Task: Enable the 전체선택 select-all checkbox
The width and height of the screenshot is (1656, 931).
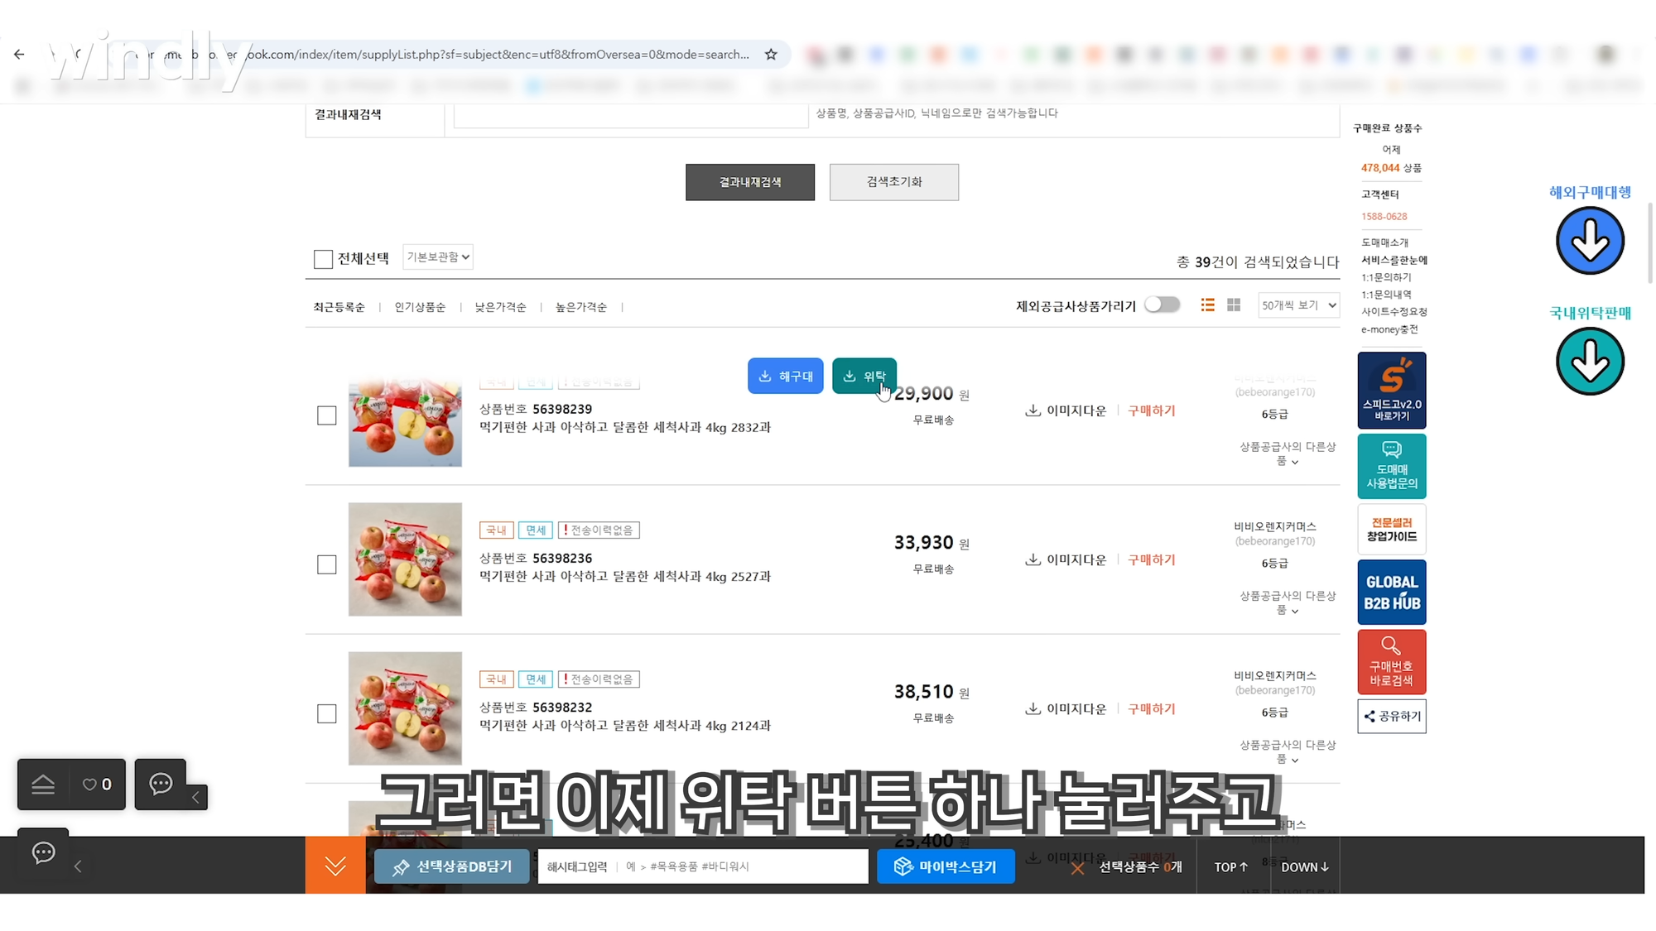Action: coord(323,258)
